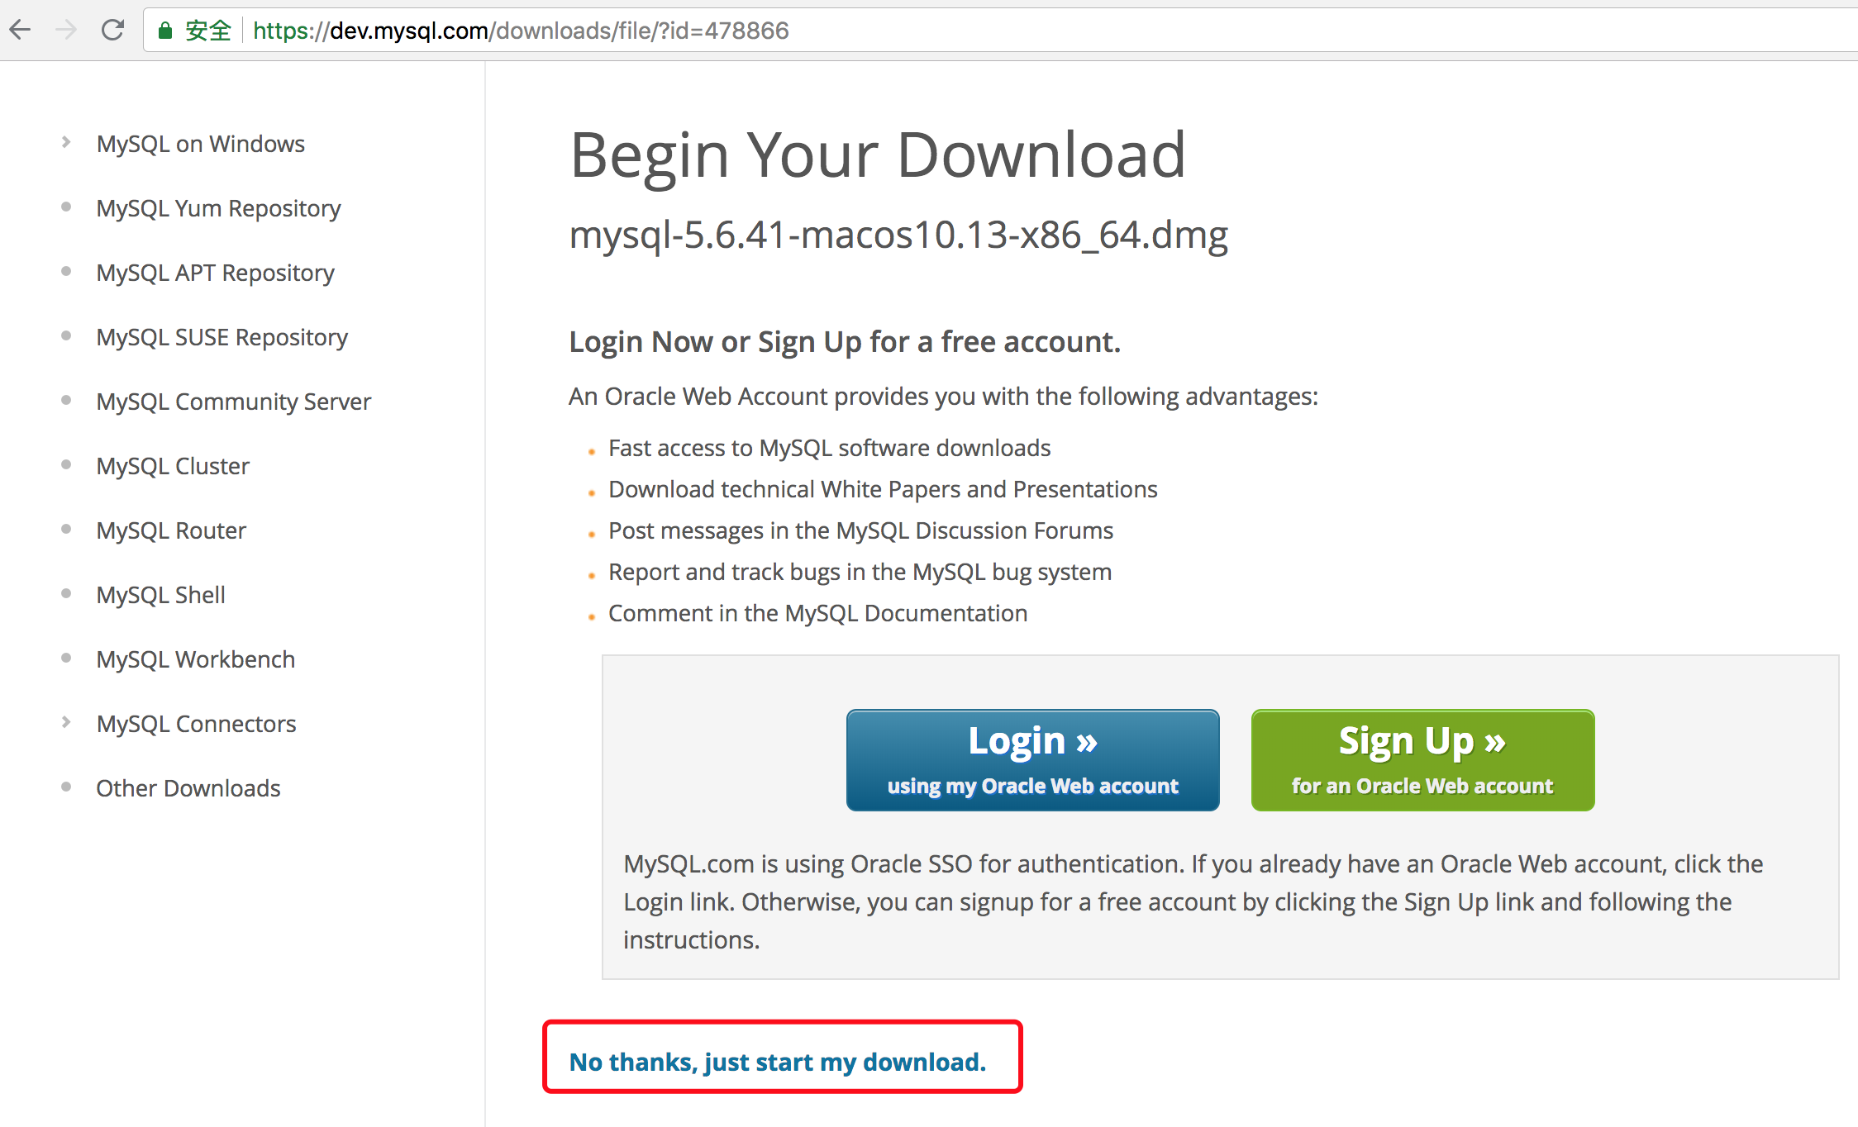Select MySQL Router menu item
Image resolution: width=1858 pixels, height=1127 pixels.
171,530
